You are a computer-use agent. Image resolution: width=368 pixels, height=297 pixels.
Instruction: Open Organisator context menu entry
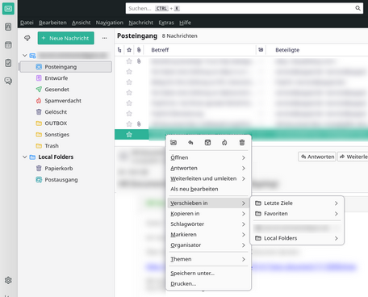208,245
